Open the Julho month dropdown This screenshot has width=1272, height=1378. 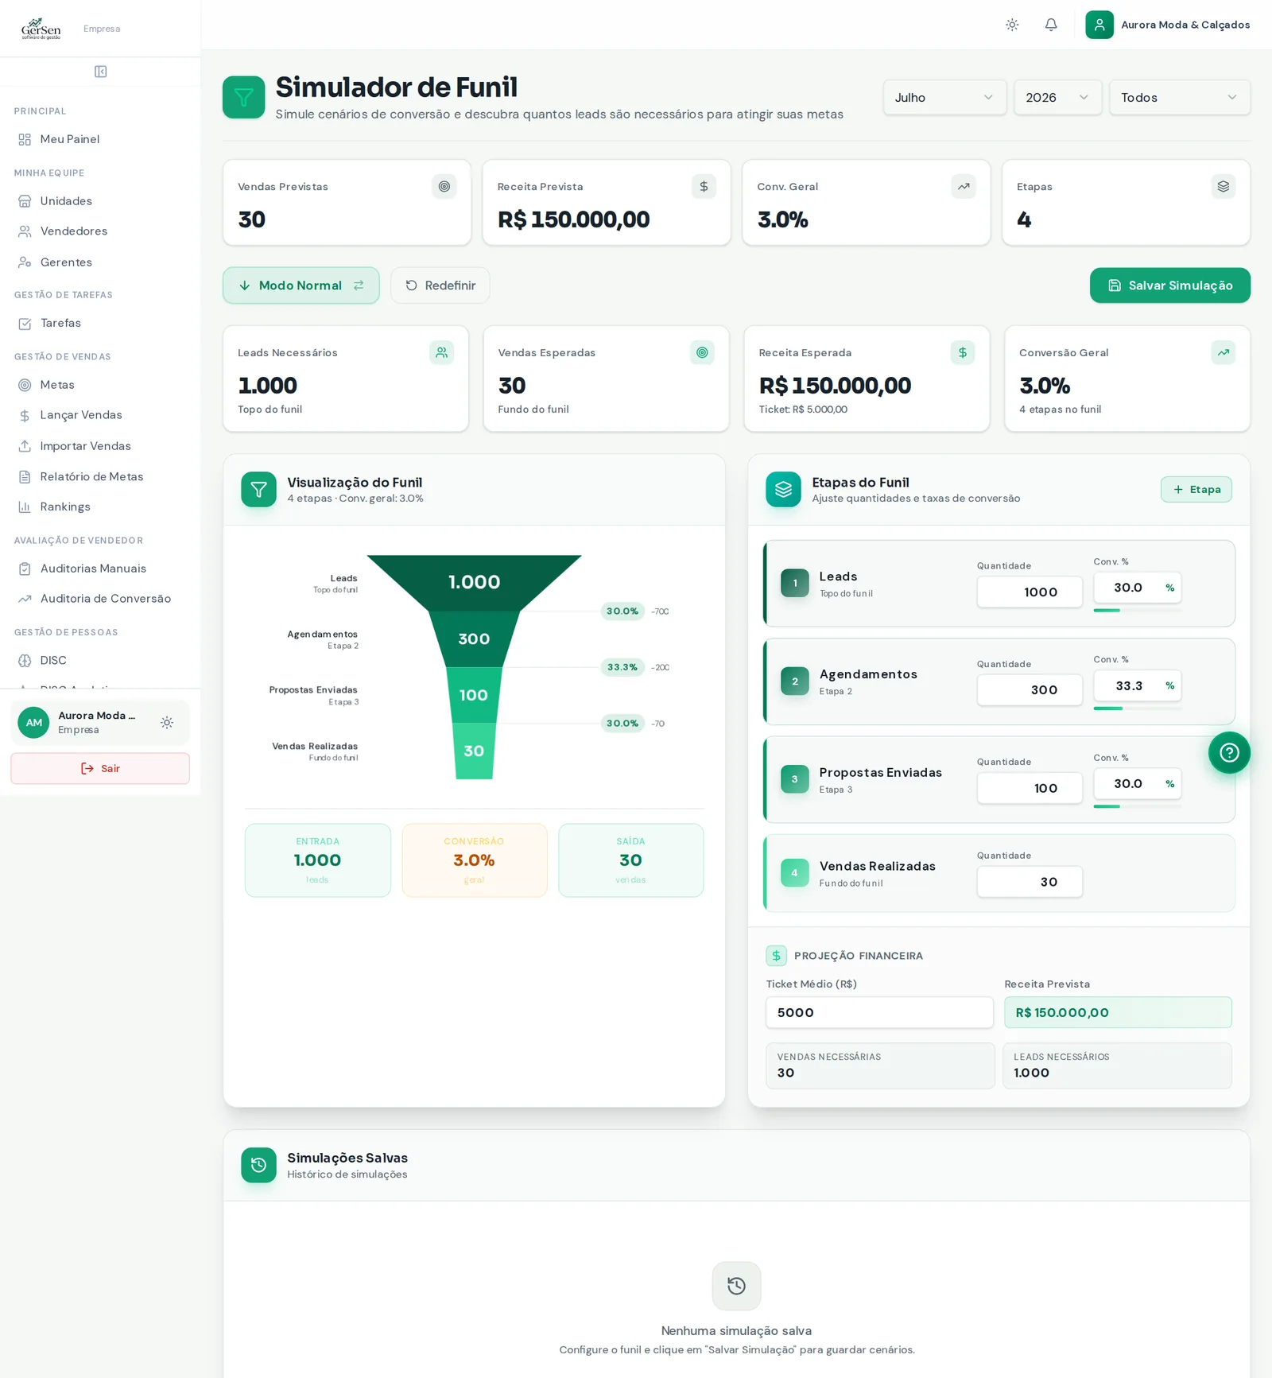944,97
